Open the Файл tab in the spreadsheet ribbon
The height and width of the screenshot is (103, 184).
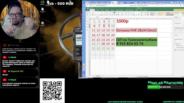pyautogui.click(x=88, y=10)
